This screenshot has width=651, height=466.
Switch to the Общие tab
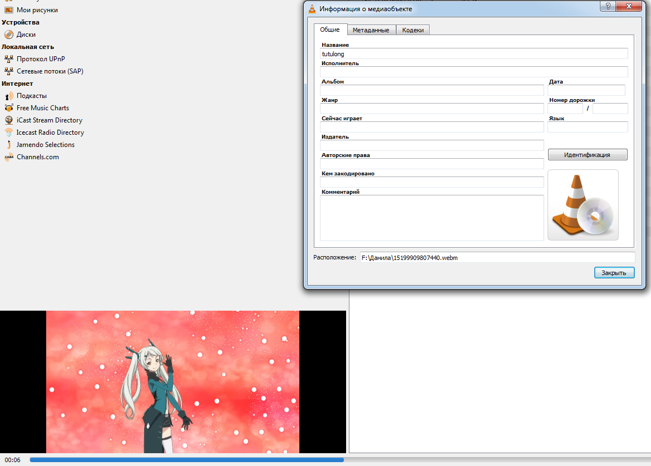tap(330, 30)
